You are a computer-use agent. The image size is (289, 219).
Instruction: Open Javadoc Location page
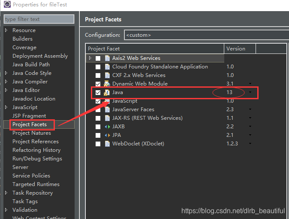click(34, 99)
